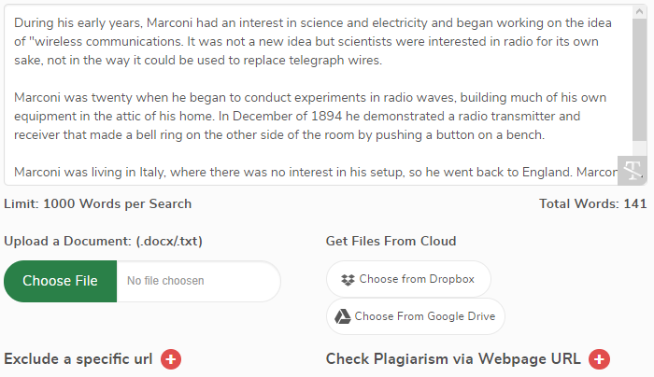The height and width of the screenshot is (377, 654).
Task: Click the Google Drive triangle logo icon
Action: tap(343, 316)
